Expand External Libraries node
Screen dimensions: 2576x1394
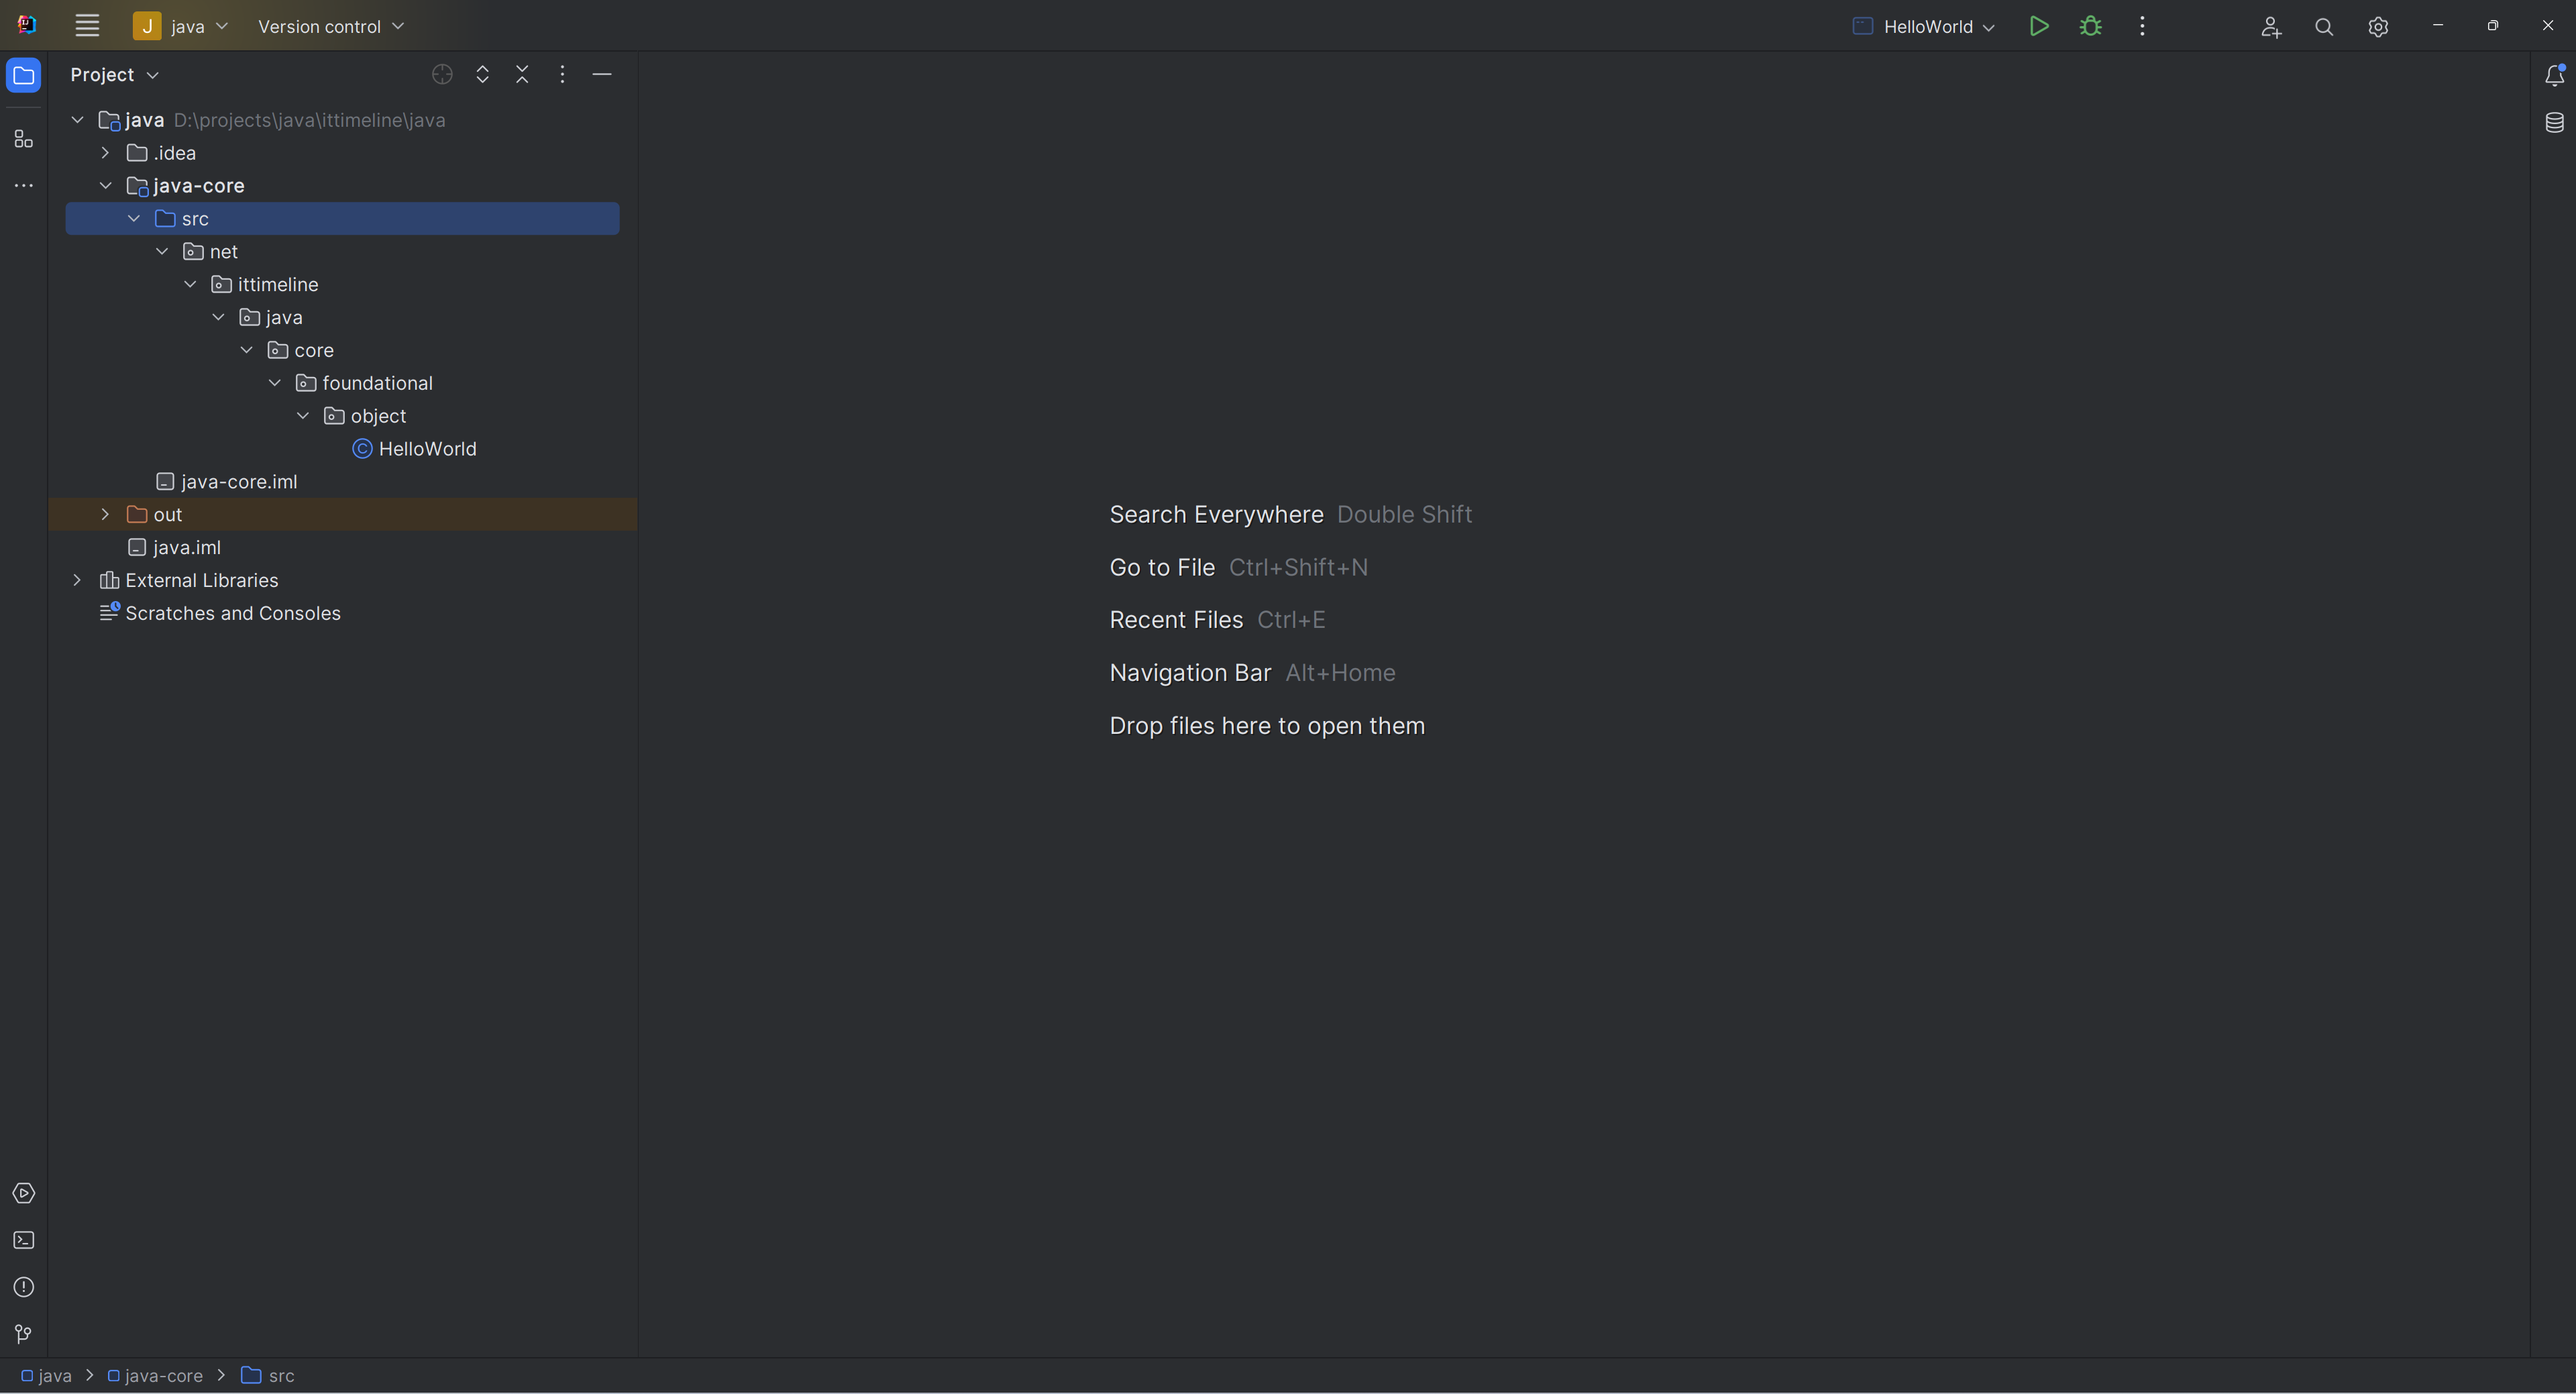click(x=77, y=581)
